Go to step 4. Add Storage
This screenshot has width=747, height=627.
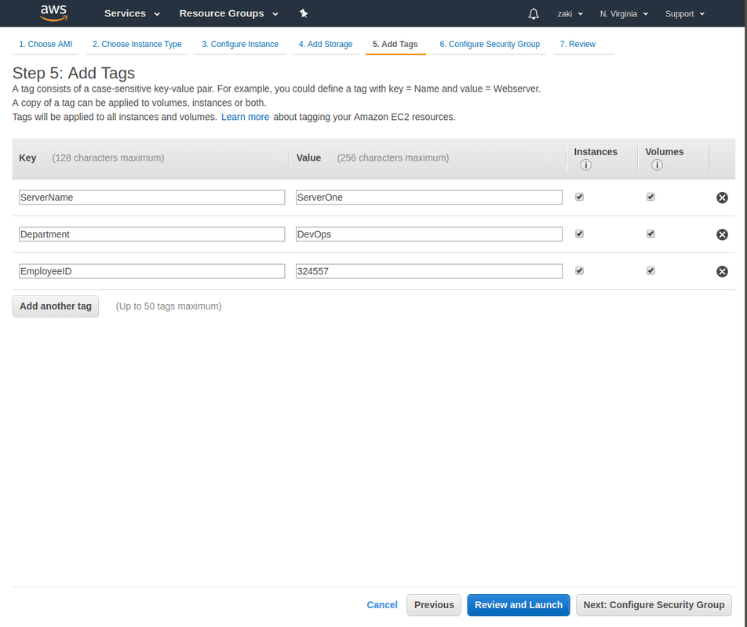pyautogui.click(x=326, y=44)
